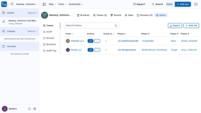Open the Teams (2) tab

(x=100, y=15)
